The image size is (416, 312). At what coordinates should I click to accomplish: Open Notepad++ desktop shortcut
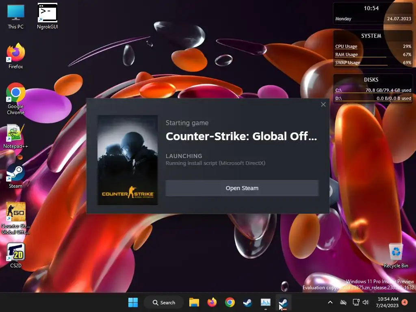(16, 136)
